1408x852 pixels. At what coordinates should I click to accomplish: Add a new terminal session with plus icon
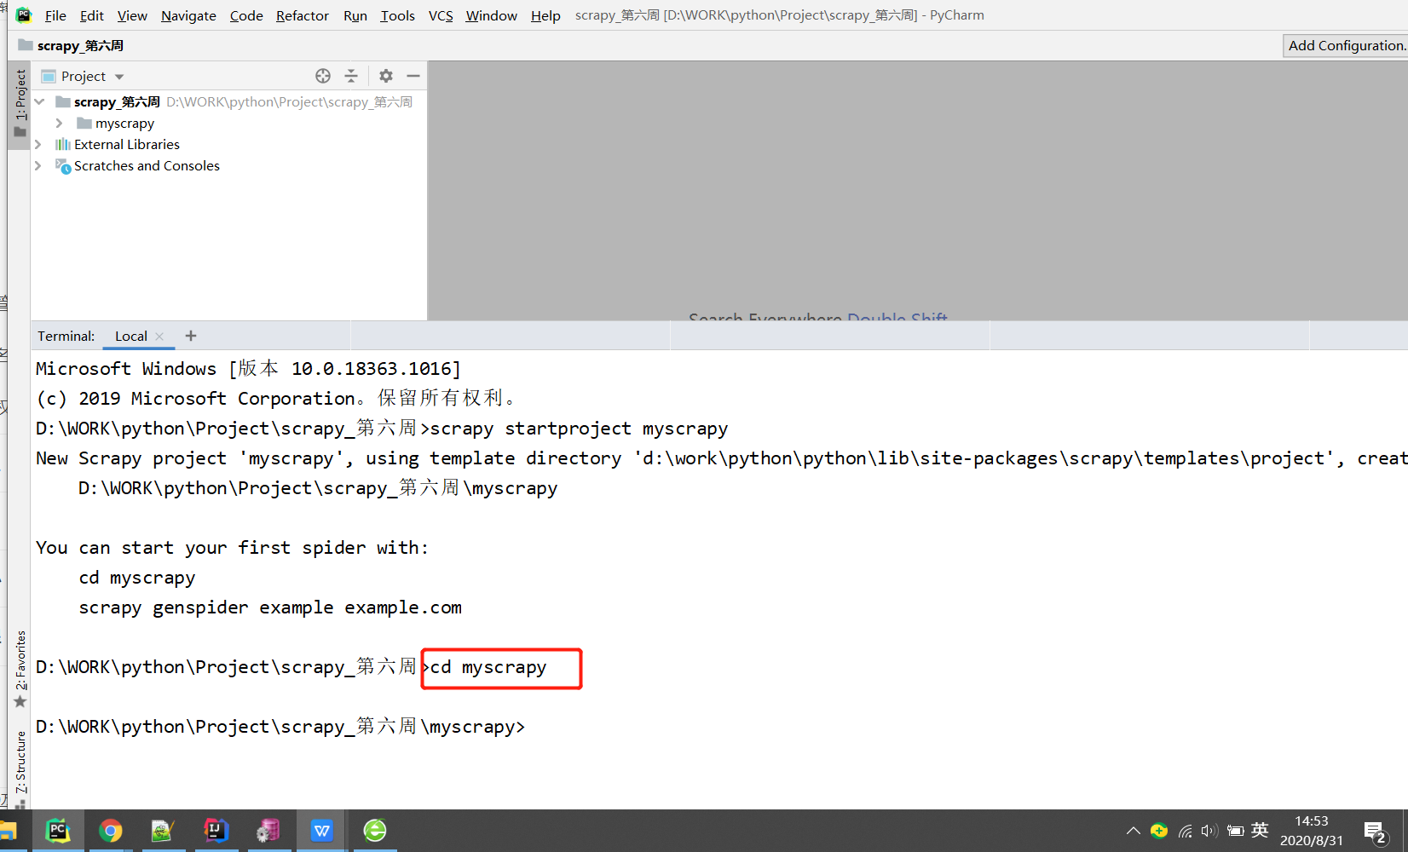click(x=190, y=336)
